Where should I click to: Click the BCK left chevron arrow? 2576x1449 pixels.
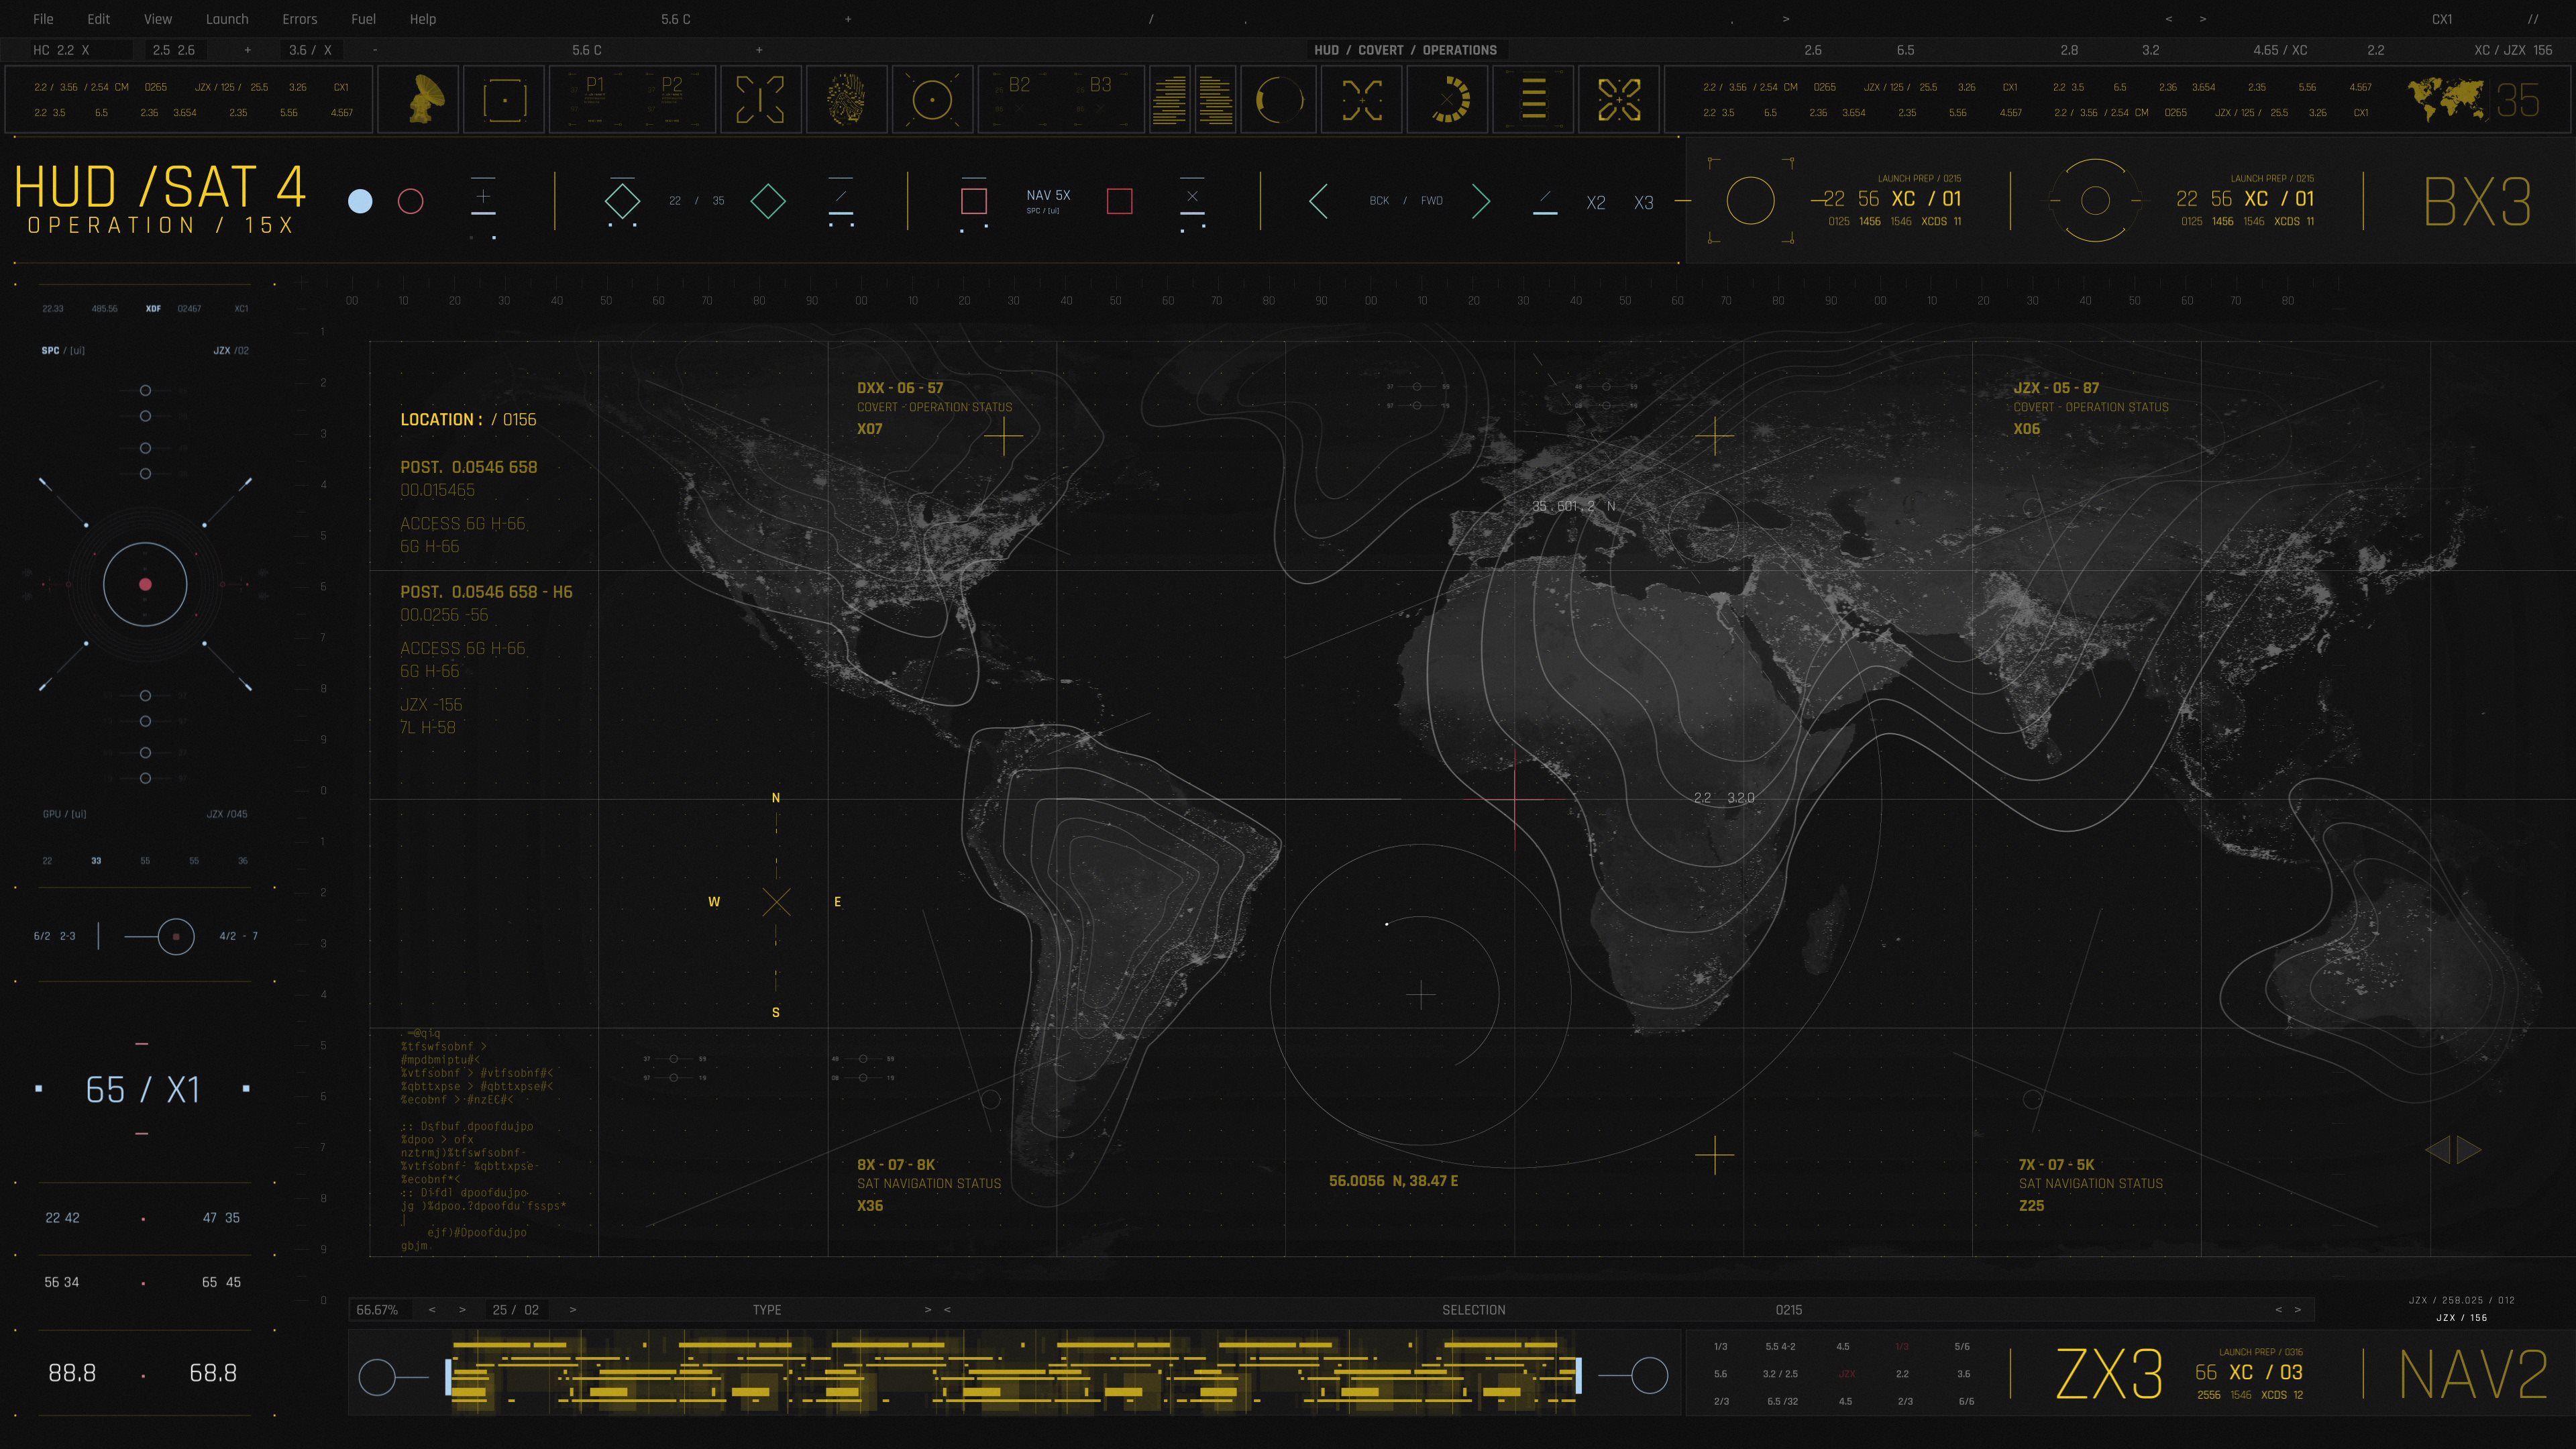pos(1319,201)
